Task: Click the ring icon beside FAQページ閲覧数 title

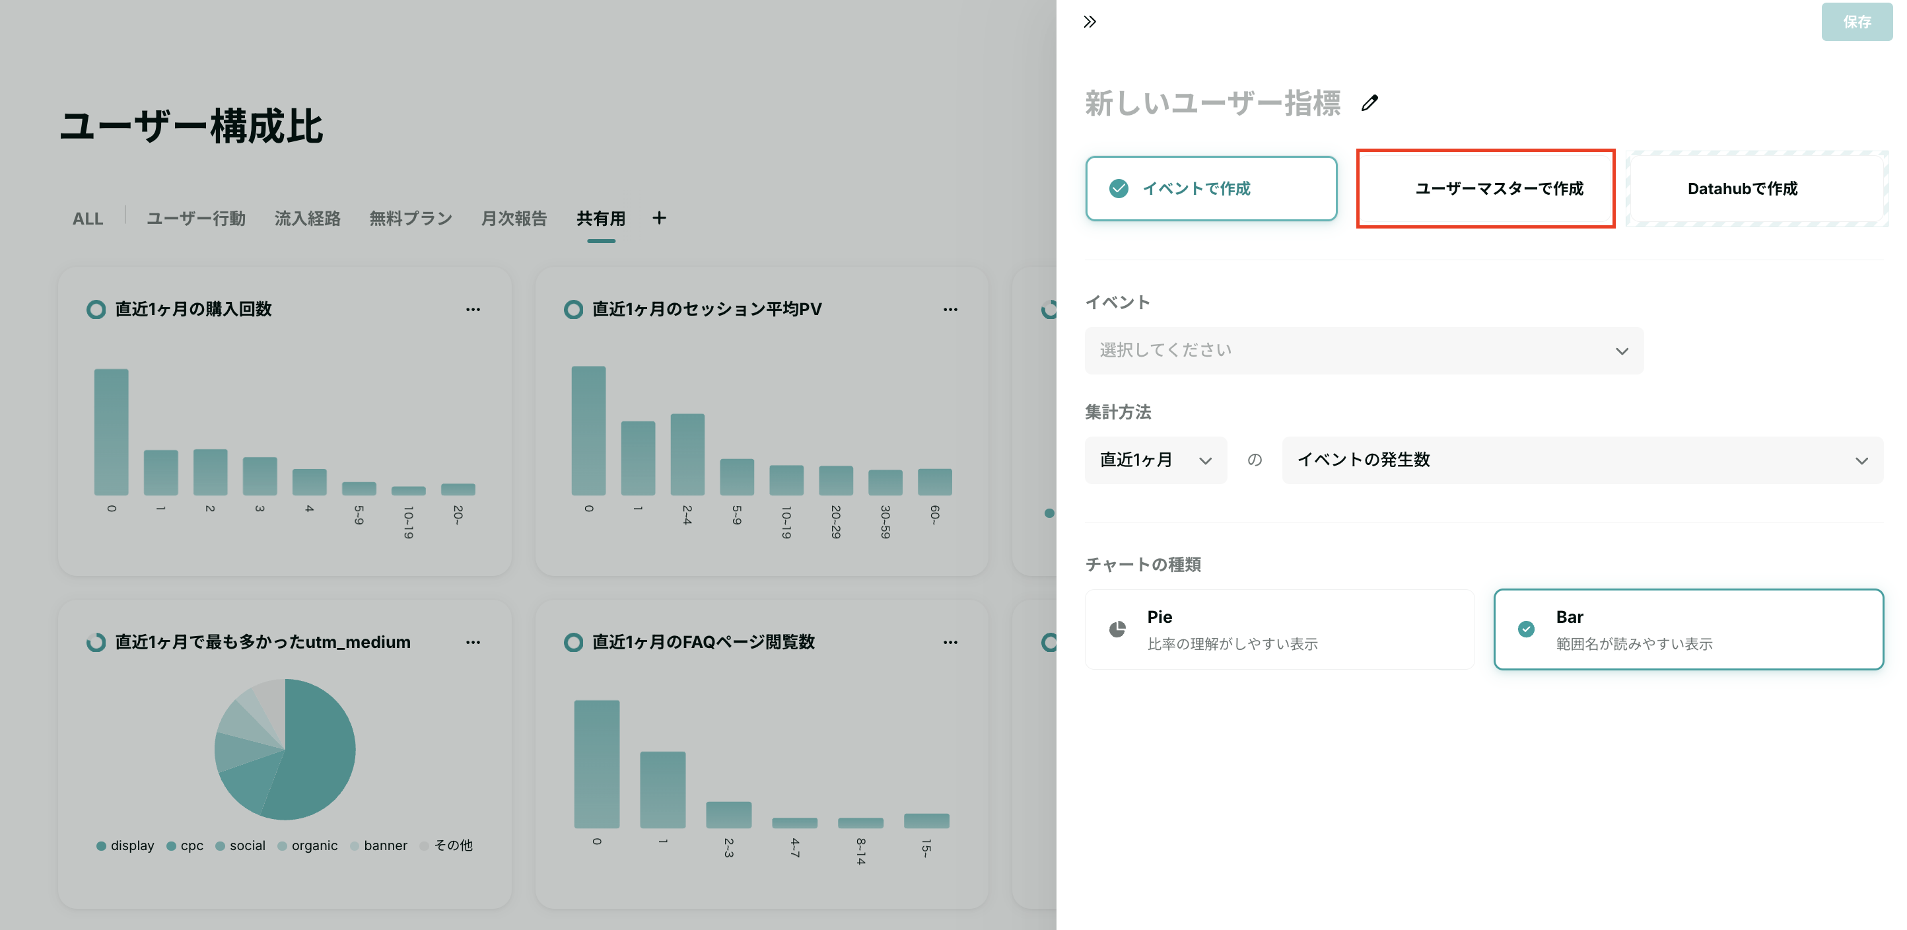Action: pos(573,642)
